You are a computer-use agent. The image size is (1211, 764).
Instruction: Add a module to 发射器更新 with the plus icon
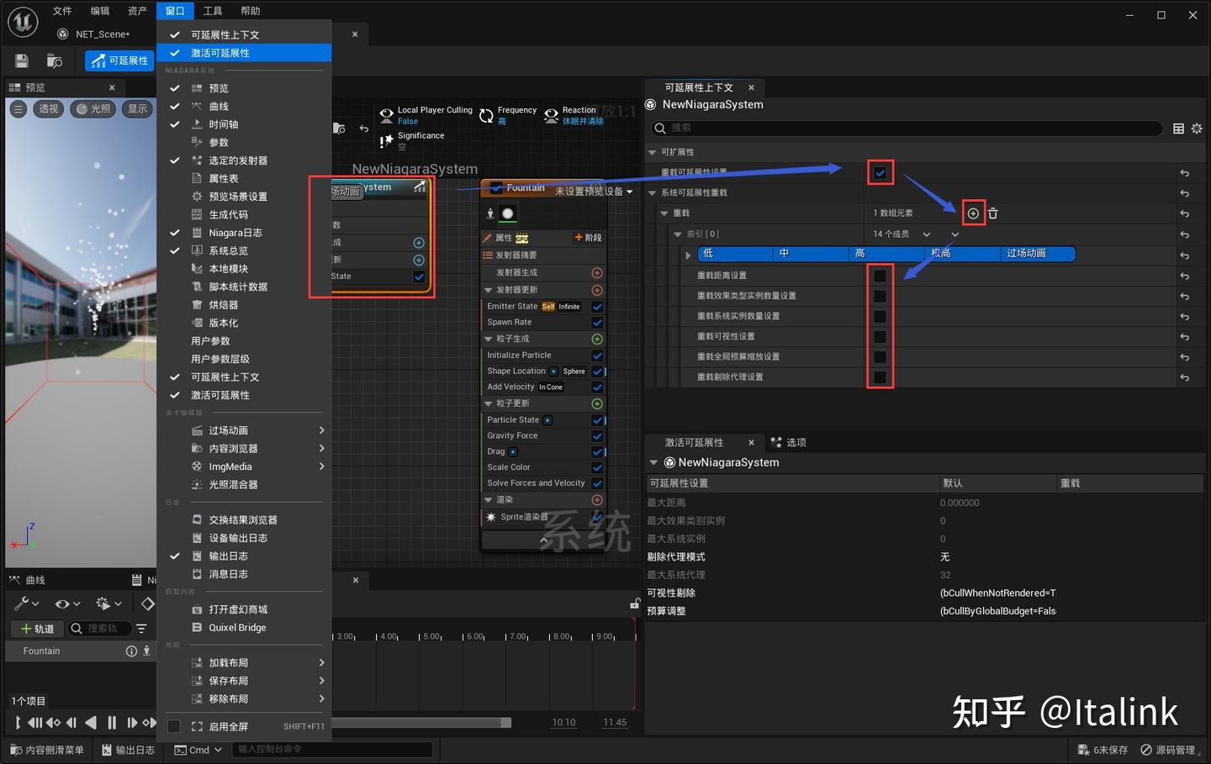pyautogui.click(x=597, y=290)
